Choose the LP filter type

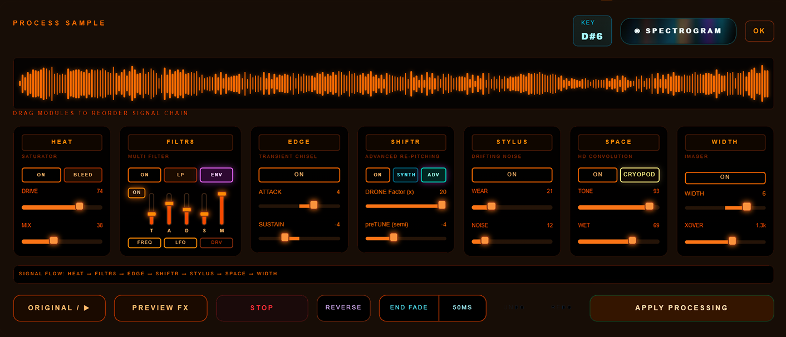tap(180, 175)
